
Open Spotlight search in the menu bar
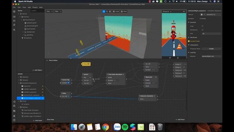[x=211, y=1]
